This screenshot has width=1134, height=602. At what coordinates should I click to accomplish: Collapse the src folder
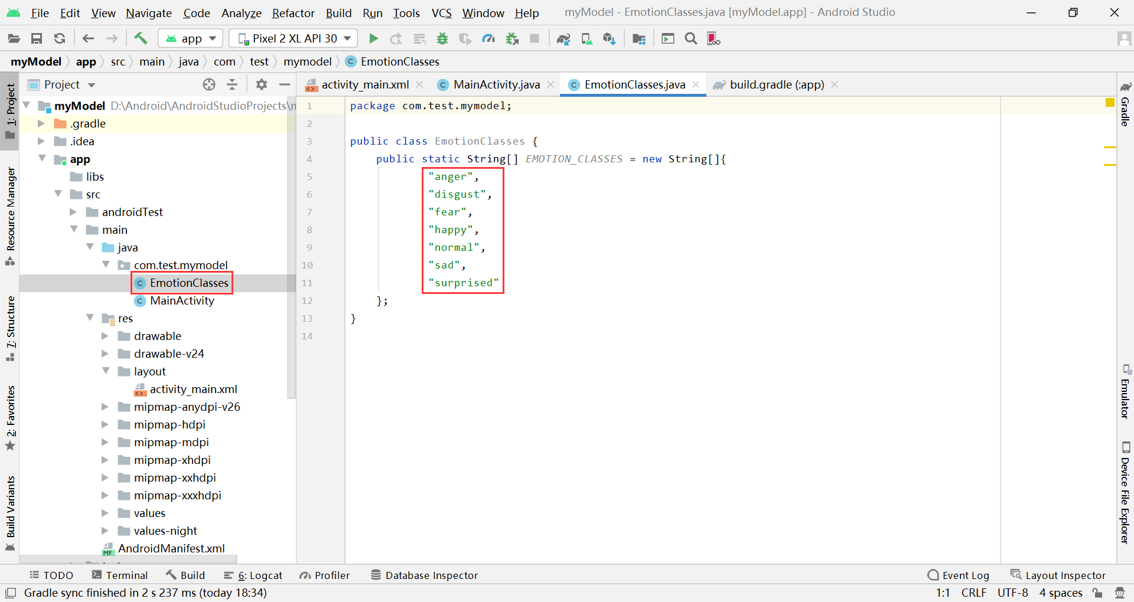tap(58, 194)
